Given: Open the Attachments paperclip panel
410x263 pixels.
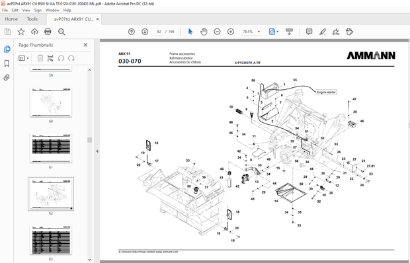Looking at the screenshot, I should [x=7, y=77].
